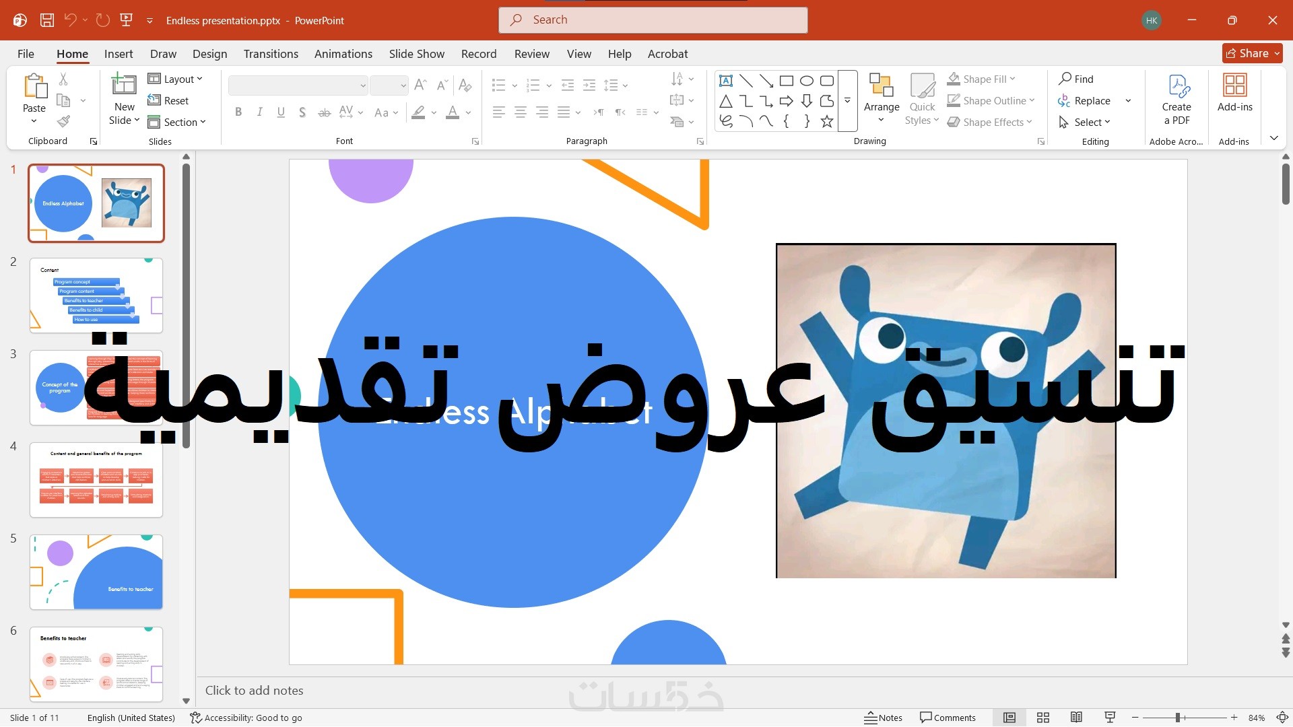Viewport: 1293px width, 727px height.
Task: Apply the red font color swatch
Action: point(453,112)
